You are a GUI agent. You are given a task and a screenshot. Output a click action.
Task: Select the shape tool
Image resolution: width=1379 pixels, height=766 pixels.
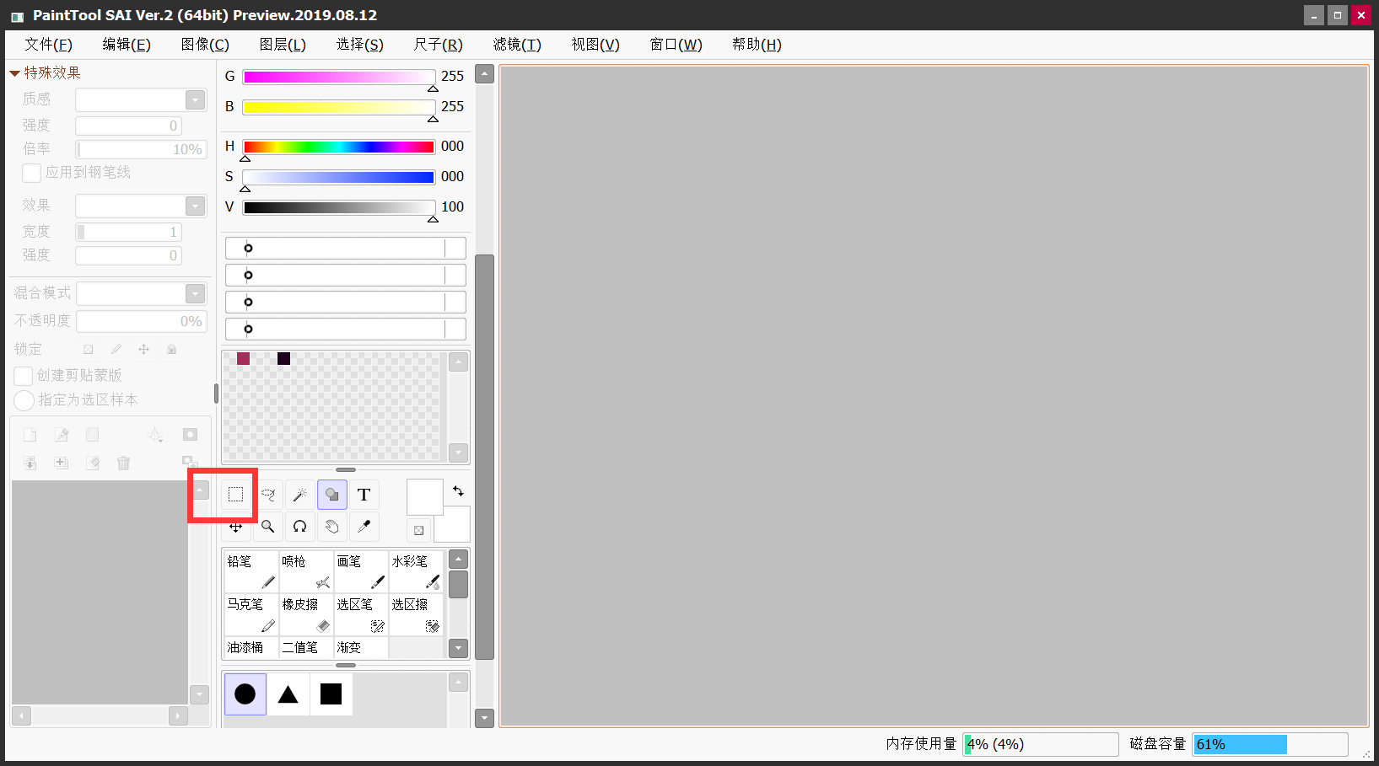coord(332,495)
